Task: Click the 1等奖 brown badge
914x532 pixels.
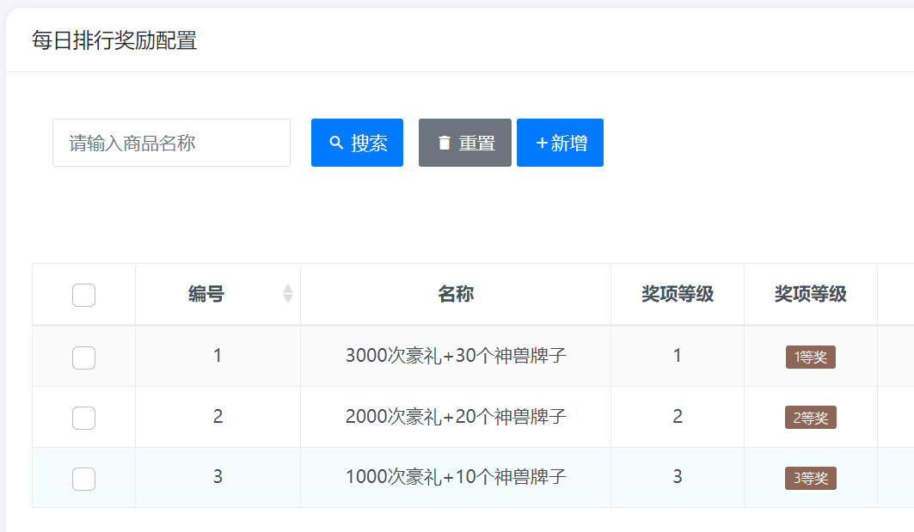Action: click(x=810, y=357)
